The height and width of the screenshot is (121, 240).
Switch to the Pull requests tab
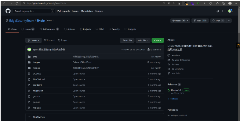(x=49, y=29)
